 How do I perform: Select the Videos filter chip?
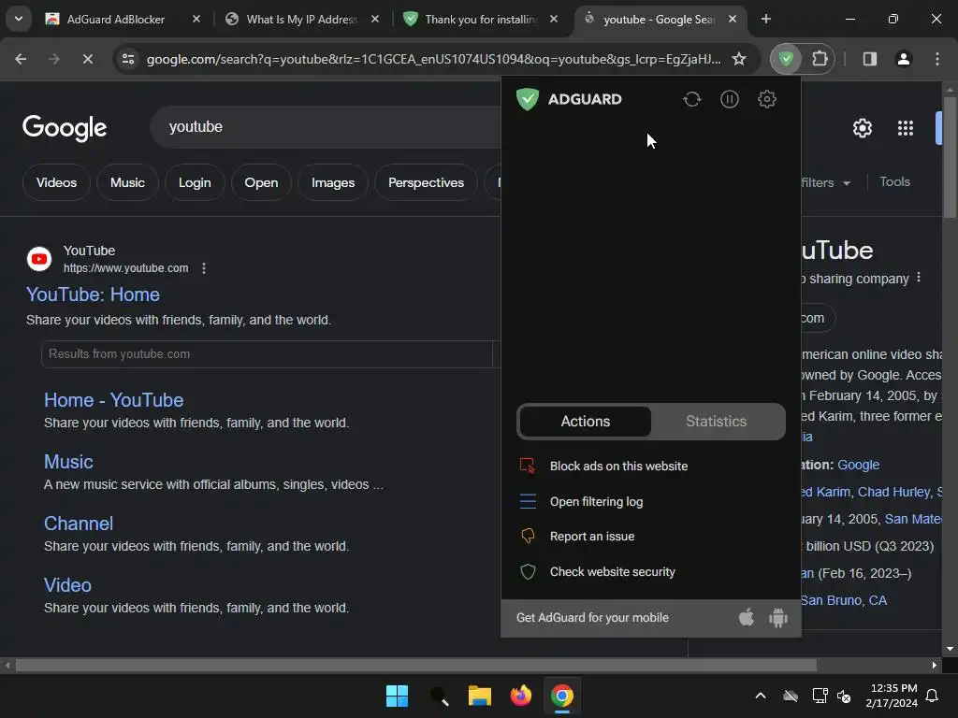pos(56,182)
